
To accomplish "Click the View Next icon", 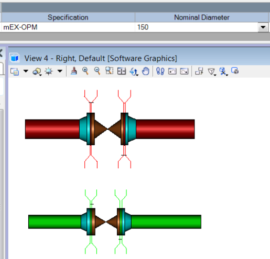I will (x=184, y=71).
